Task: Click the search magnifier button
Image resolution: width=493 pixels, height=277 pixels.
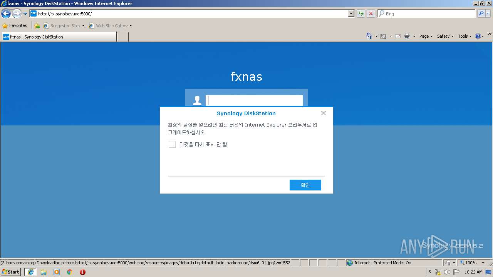Action: (x=481, y=13)
